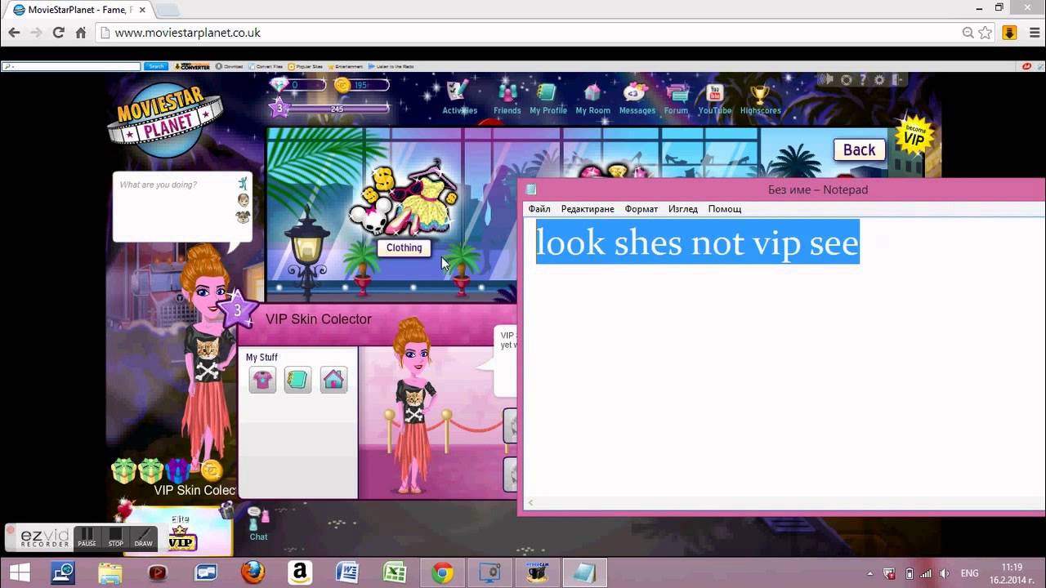Screen dimensions: 1046x588
Task: Click the ENG language indicator in tray
Action: [x=969, y=573]
